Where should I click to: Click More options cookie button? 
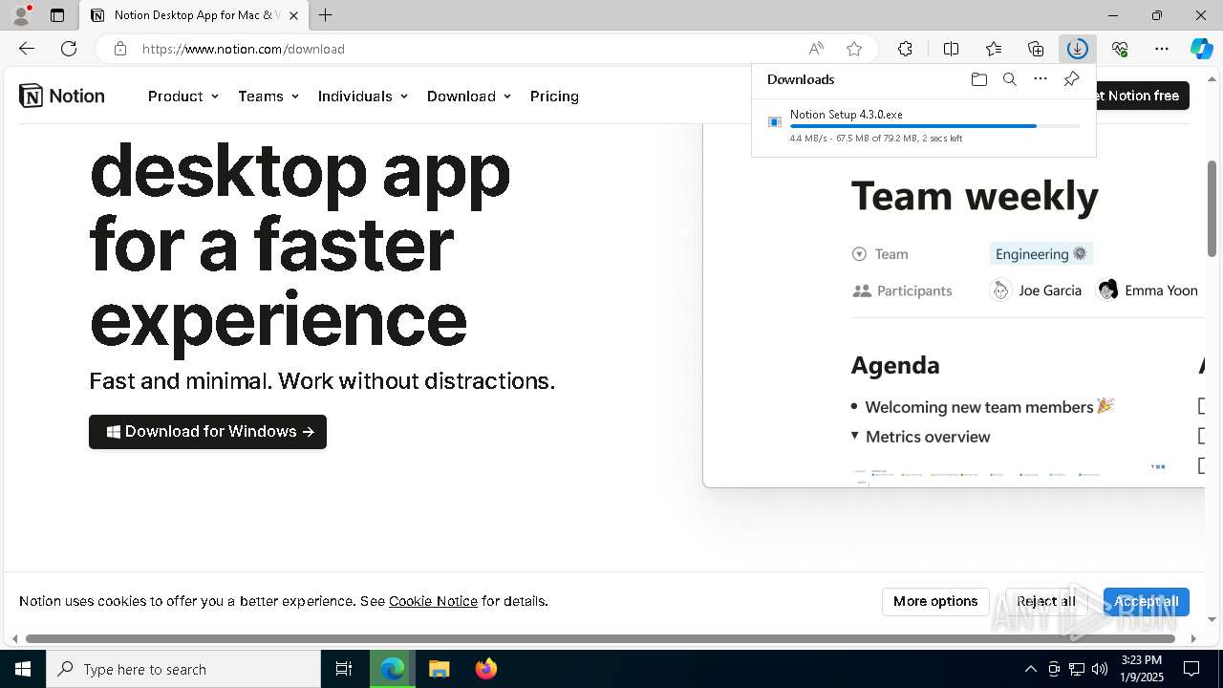coord(935,601)
